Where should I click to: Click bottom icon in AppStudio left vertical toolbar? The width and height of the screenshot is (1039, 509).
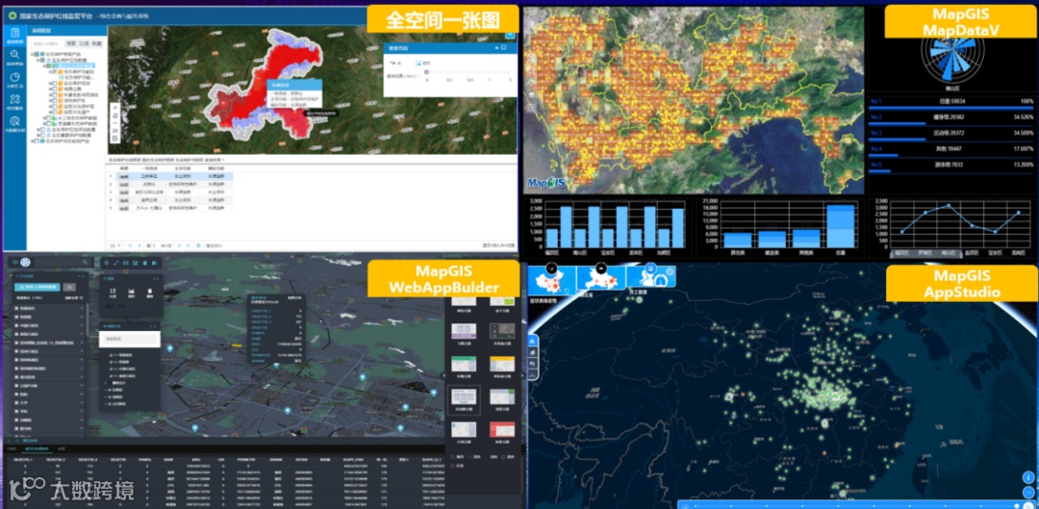[x=533, y=376]
